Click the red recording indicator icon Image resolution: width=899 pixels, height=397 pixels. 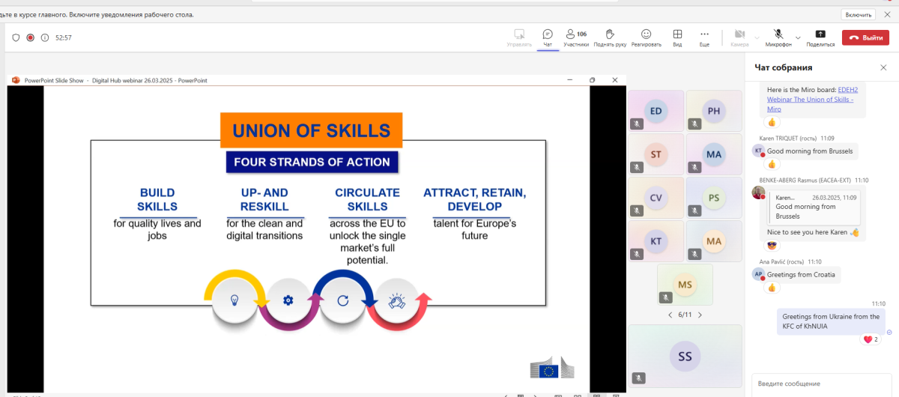(31, 37)
